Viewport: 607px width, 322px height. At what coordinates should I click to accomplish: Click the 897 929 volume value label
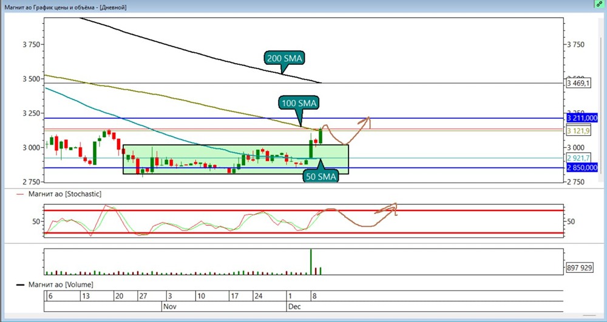coord(578,267)
